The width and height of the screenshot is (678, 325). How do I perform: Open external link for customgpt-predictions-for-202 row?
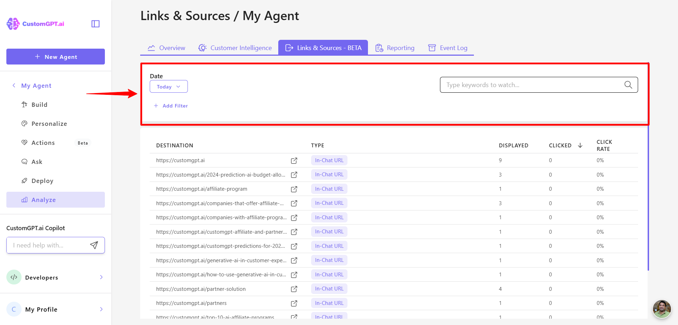pos(294,246)
